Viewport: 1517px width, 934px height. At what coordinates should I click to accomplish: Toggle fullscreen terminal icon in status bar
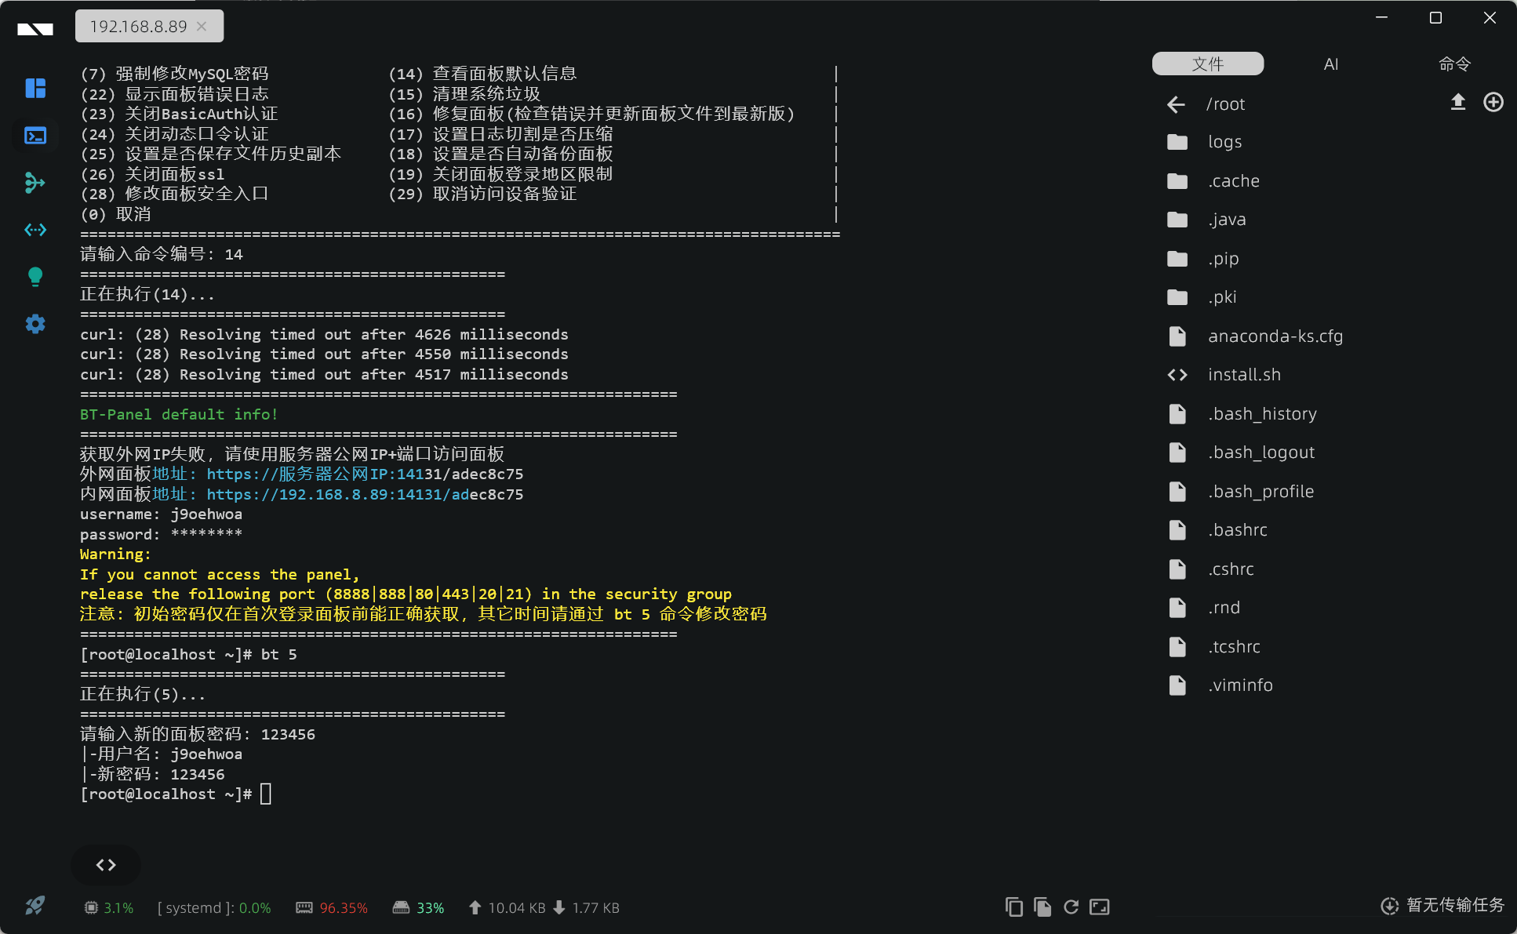[1100, 907]
